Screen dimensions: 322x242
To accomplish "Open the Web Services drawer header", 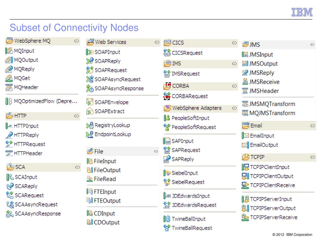I will pyautogui.click(x=123, y=42).
